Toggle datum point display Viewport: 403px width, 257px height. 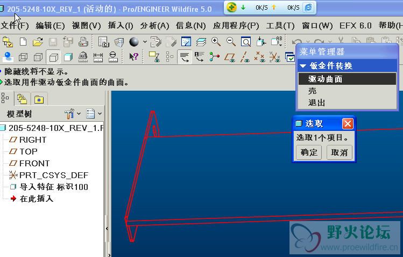point(259,57)
